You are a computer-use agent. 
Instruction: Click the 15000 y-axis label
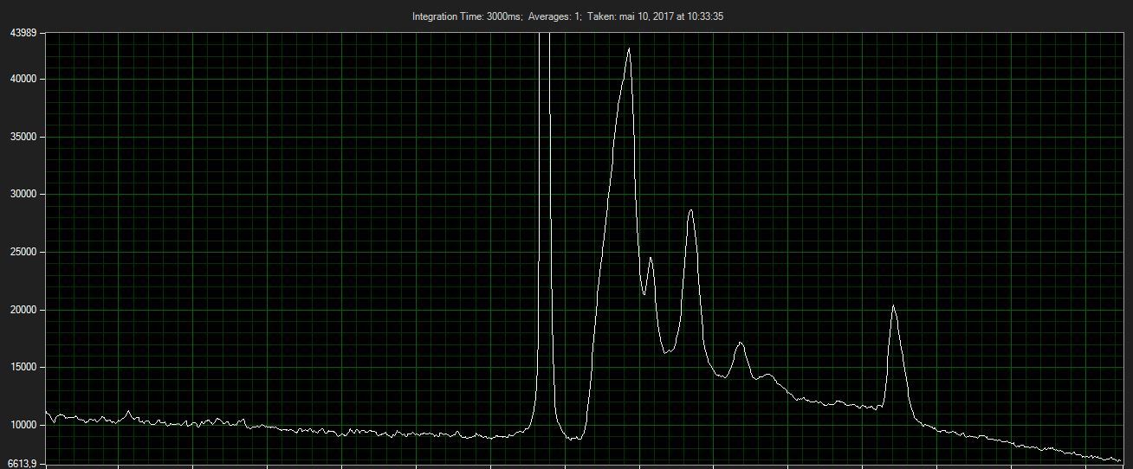23,367
